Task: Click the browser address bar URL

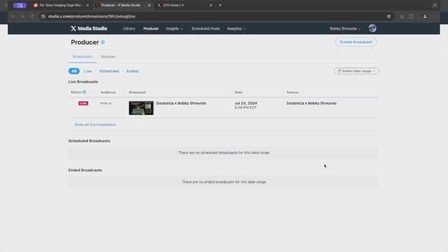Action: click(91, 17)
